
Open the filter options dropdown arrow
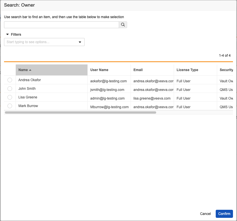[x=80, y=42]
